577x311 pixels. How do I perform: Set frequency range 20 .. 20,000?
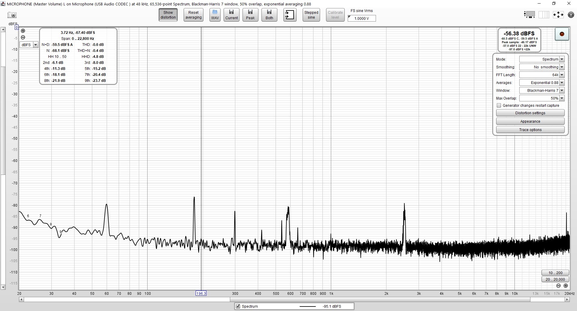point(555,280)
